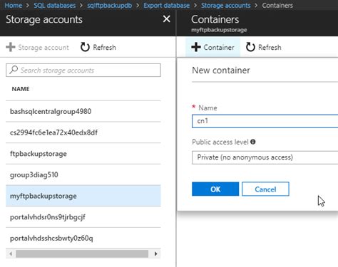Open the Public access level dropdown

tap(265, 157)
